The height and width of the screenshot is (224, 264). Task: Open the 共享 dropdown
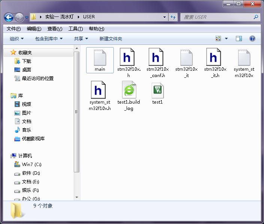click(81, 39)
